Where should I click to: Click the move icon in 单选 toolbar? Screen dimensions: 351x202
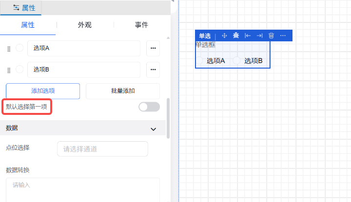click(x=224, y=36)
